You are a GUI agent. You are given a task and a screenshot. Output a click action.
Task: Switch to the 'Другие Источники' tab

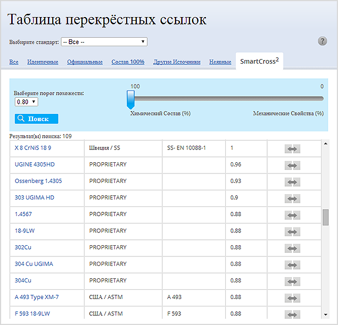pos(177,62)
